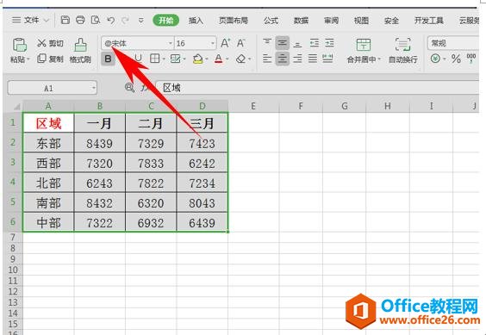Click the red font color A button
Screen dimensions: 486x335
point(219,59)
